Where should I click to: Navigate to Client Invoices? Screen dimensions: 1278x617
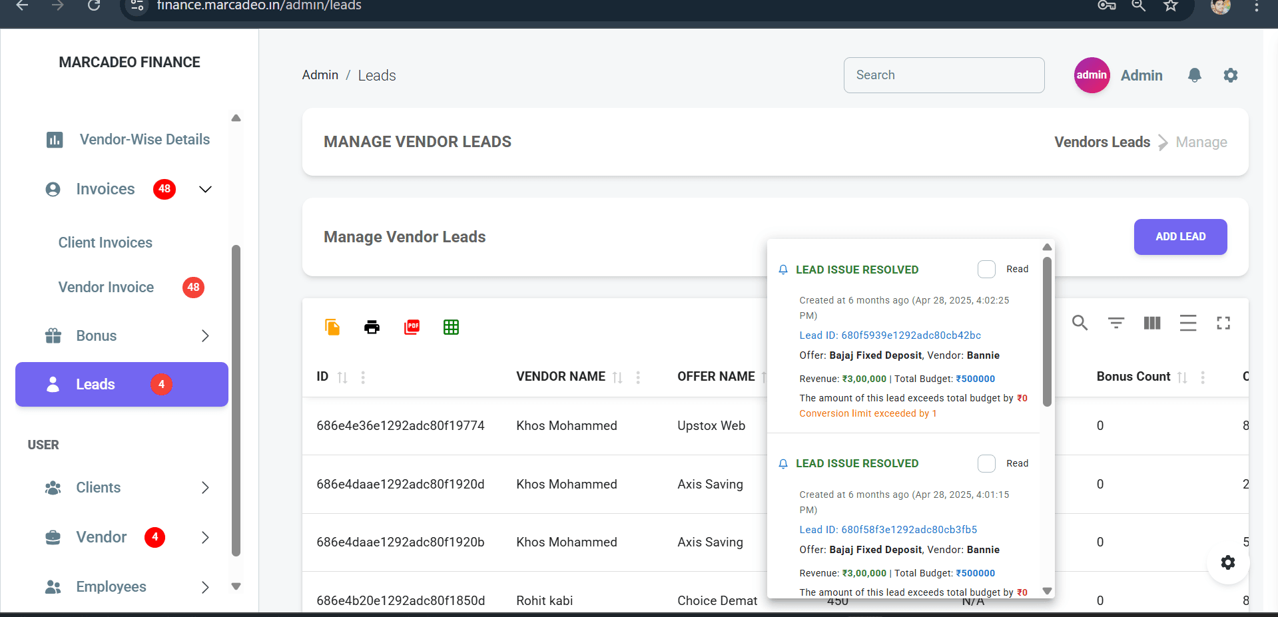click(105, 242)
